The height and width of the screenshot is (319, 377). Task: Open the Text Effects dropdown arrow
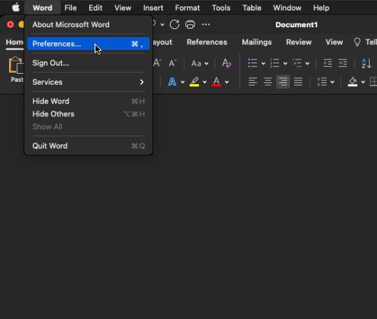[182, 82]
